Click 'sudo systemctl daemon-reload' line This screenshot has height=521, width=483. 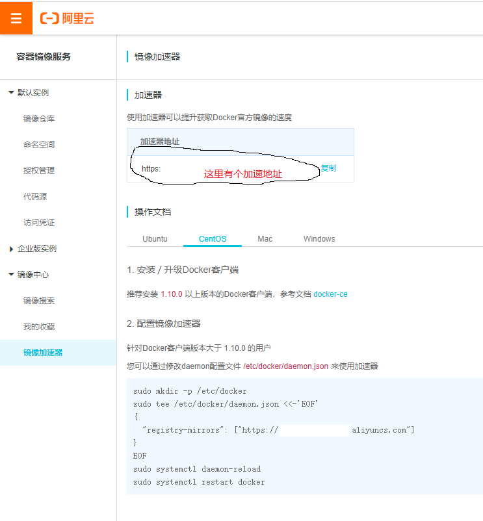197,469
